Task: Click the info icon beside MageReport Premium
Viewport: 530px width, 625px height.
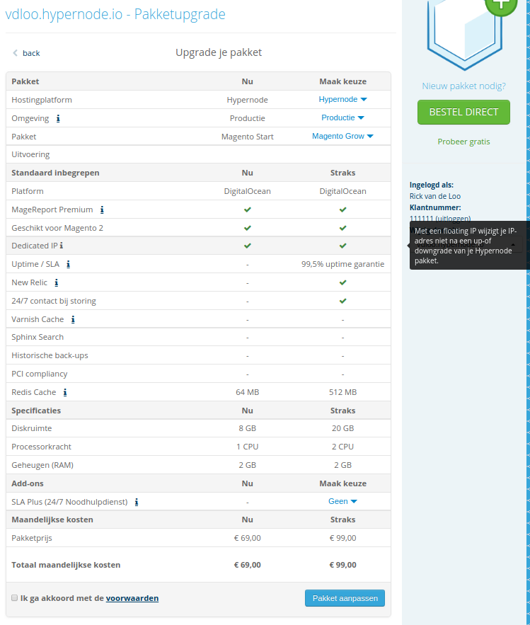Action: point(102,210)
